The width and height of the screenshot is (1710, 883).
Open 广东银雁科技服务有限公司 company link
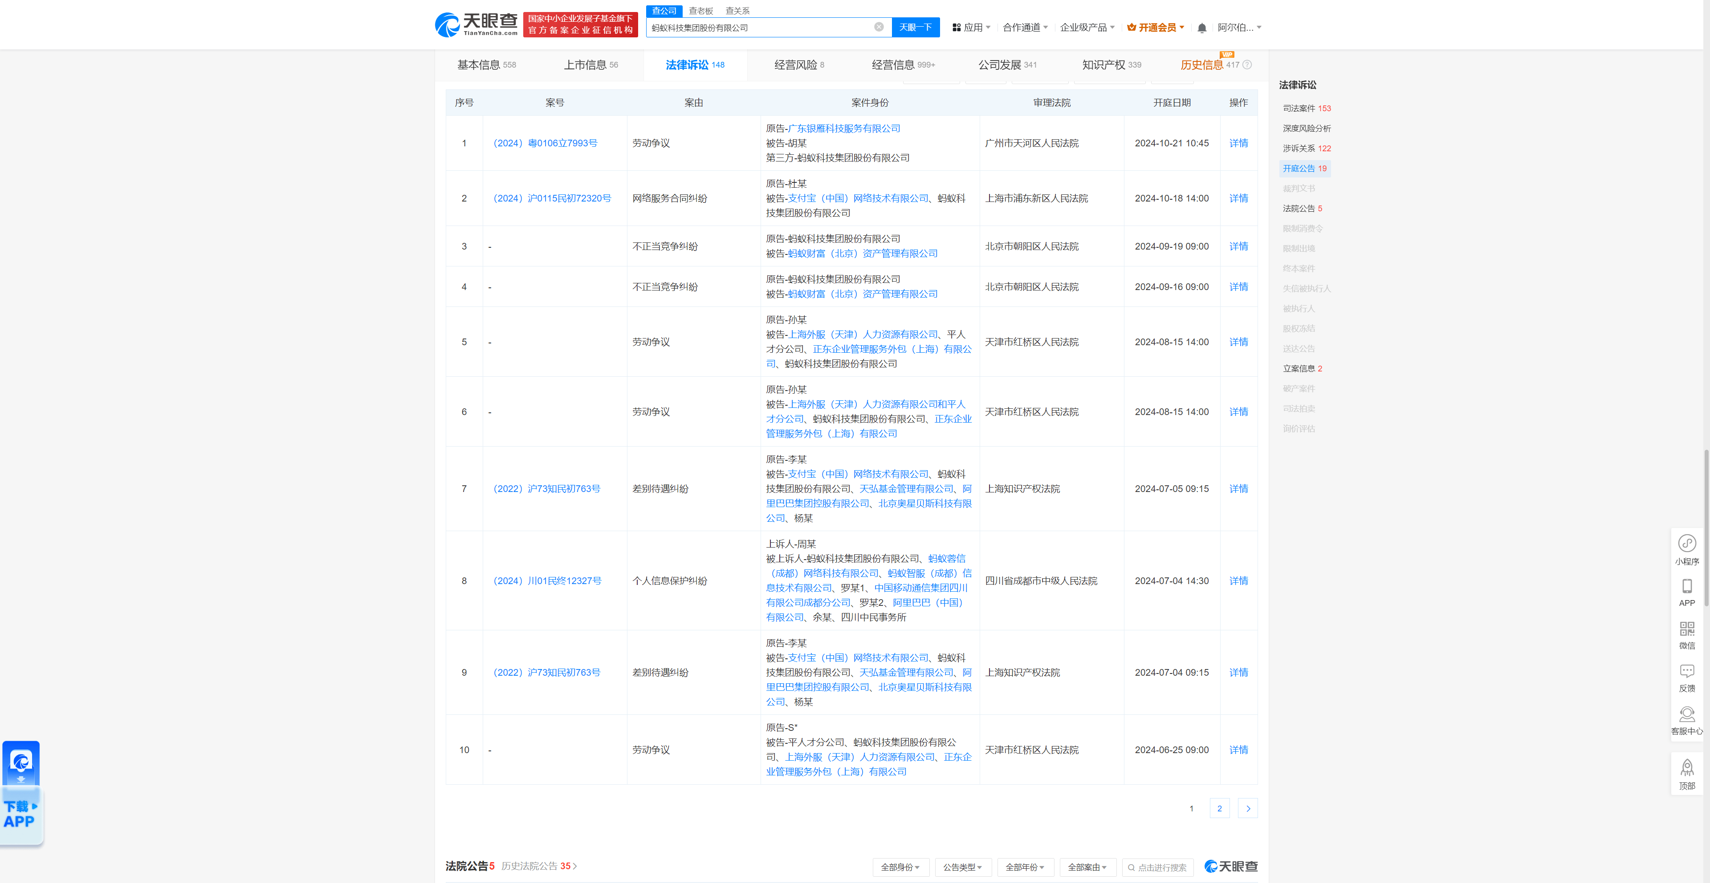(x=844, y=128)
